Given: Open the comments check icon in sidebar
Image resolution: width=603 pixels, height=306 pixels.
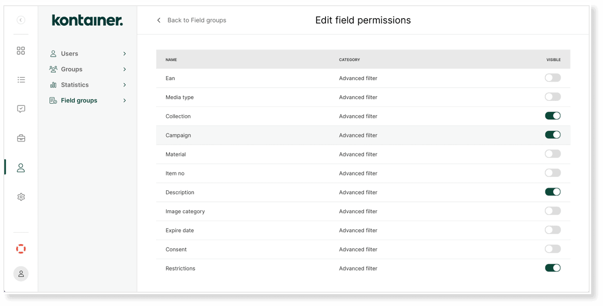Looking at the screenshot, I should tap(21, 109).
